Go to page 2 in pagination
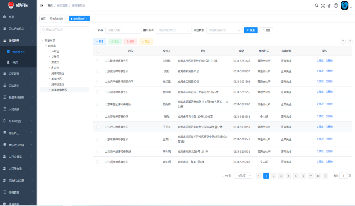The height and width of the screenshot is (206, 355). (x=274, y=176)
